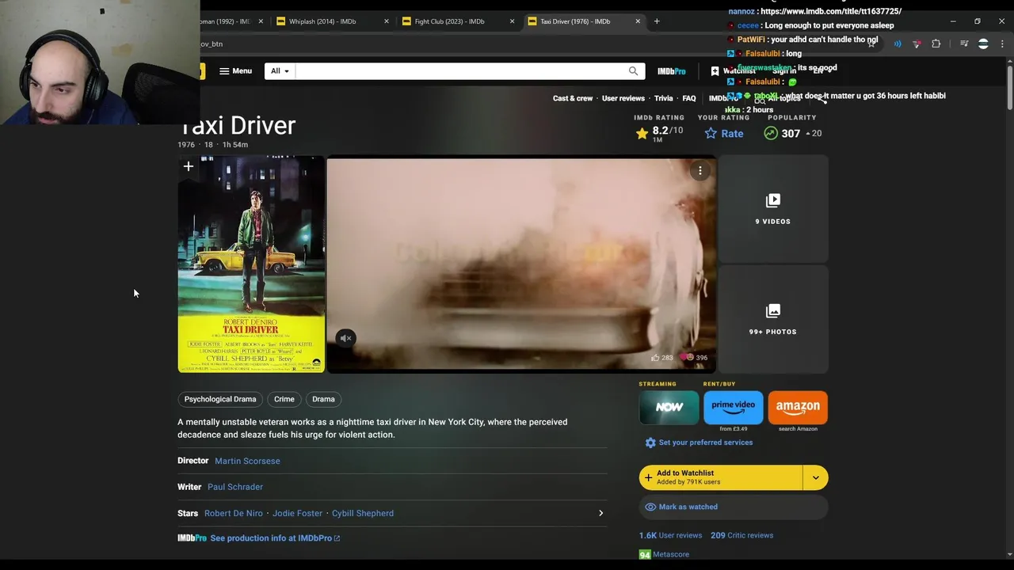Open the 99+ Photos gallery tile
Screen dimensions: 1014x570
tap(773, 319)
